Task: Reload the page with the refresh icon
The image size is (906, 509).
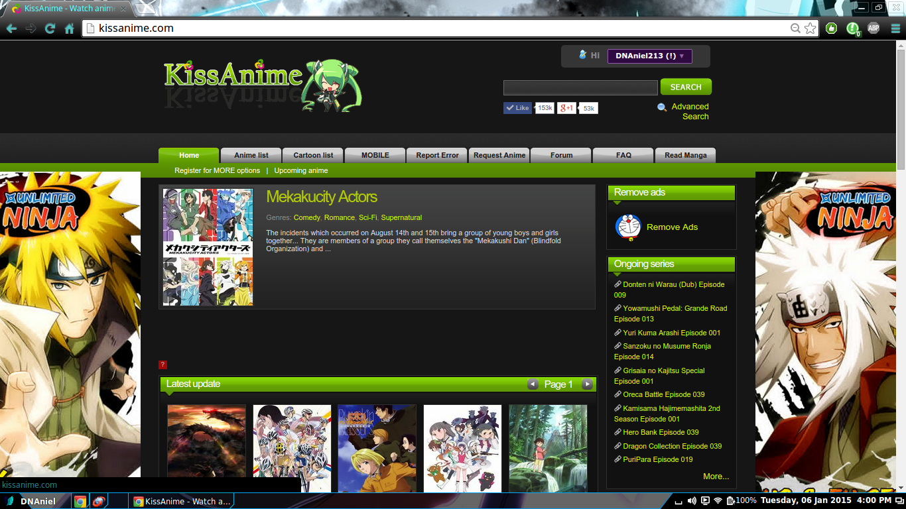Action: click(50, 28)
